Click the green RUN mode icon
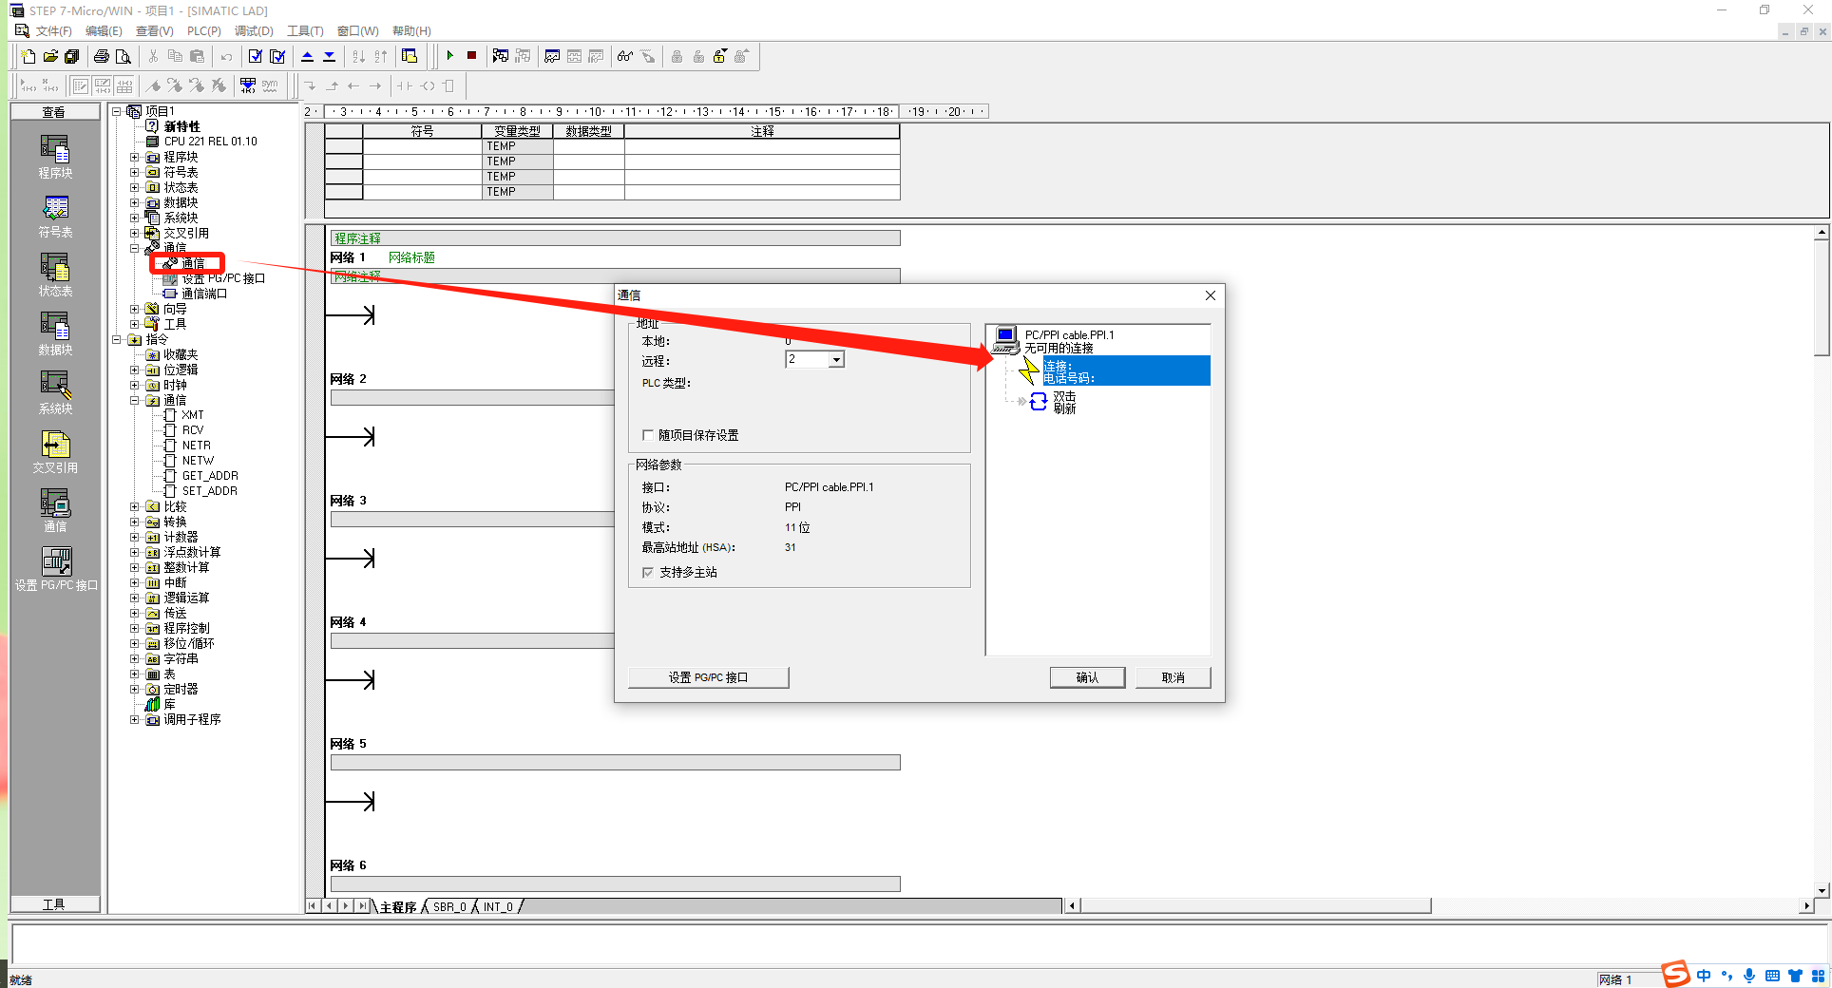The image size is (1832, 988). pyautogui.click(x=449, y=56)
